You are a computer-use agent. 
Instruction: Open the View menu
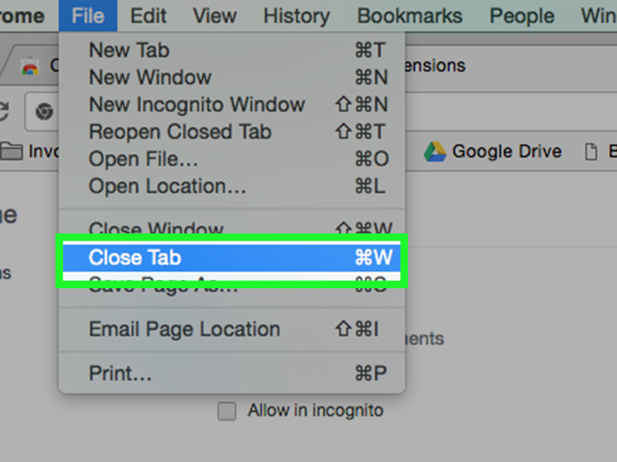[215, 16]
